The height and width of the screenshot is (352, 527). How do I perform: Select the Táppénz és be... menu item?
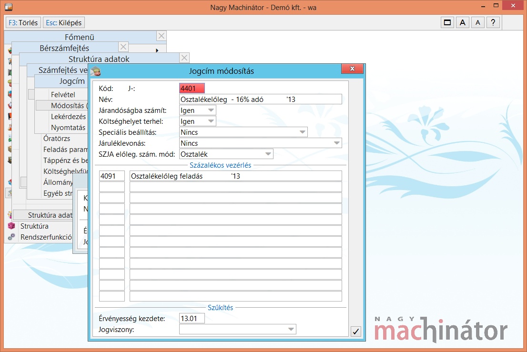coord(65,161)
